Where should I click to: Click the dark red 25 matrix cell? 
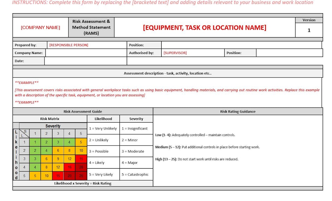81,176
